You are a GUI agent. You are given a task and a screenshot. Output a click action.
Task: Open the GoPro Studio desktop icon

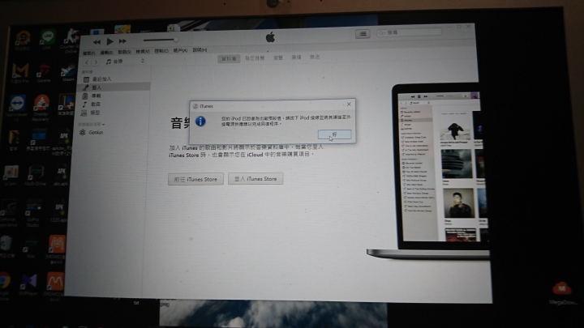click(x=32, y=214)
